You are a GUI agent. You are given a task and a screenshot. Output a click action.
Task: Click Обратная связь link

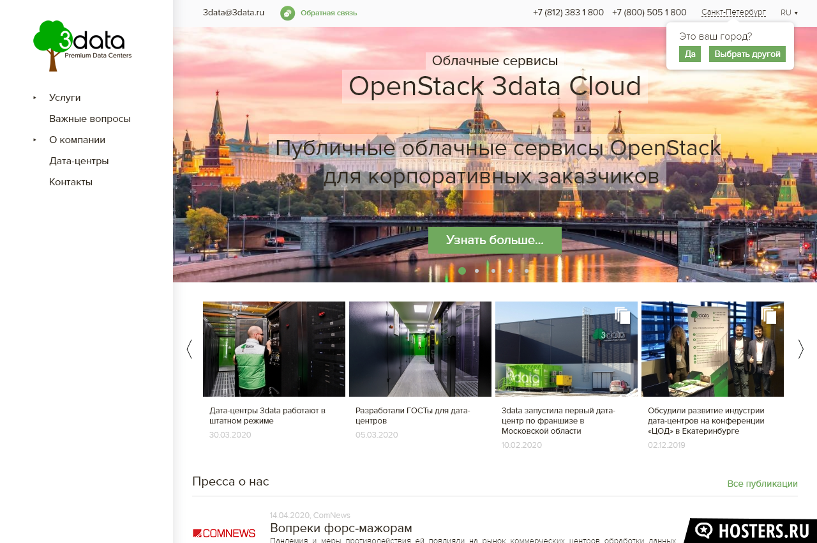329,13
